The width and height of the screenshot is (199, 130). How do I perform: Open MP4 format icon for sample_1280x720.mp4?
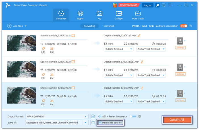tap(180, 41)
